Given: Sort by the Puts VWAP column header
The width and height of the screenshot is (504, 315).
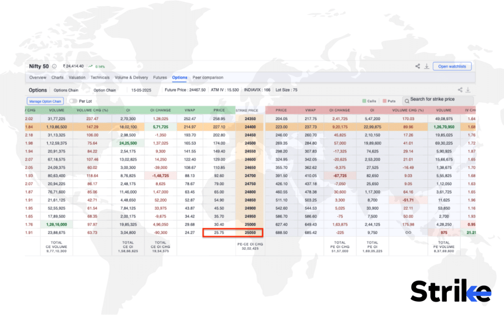Looking at the screenshot, I should click(x=311, y=110).
